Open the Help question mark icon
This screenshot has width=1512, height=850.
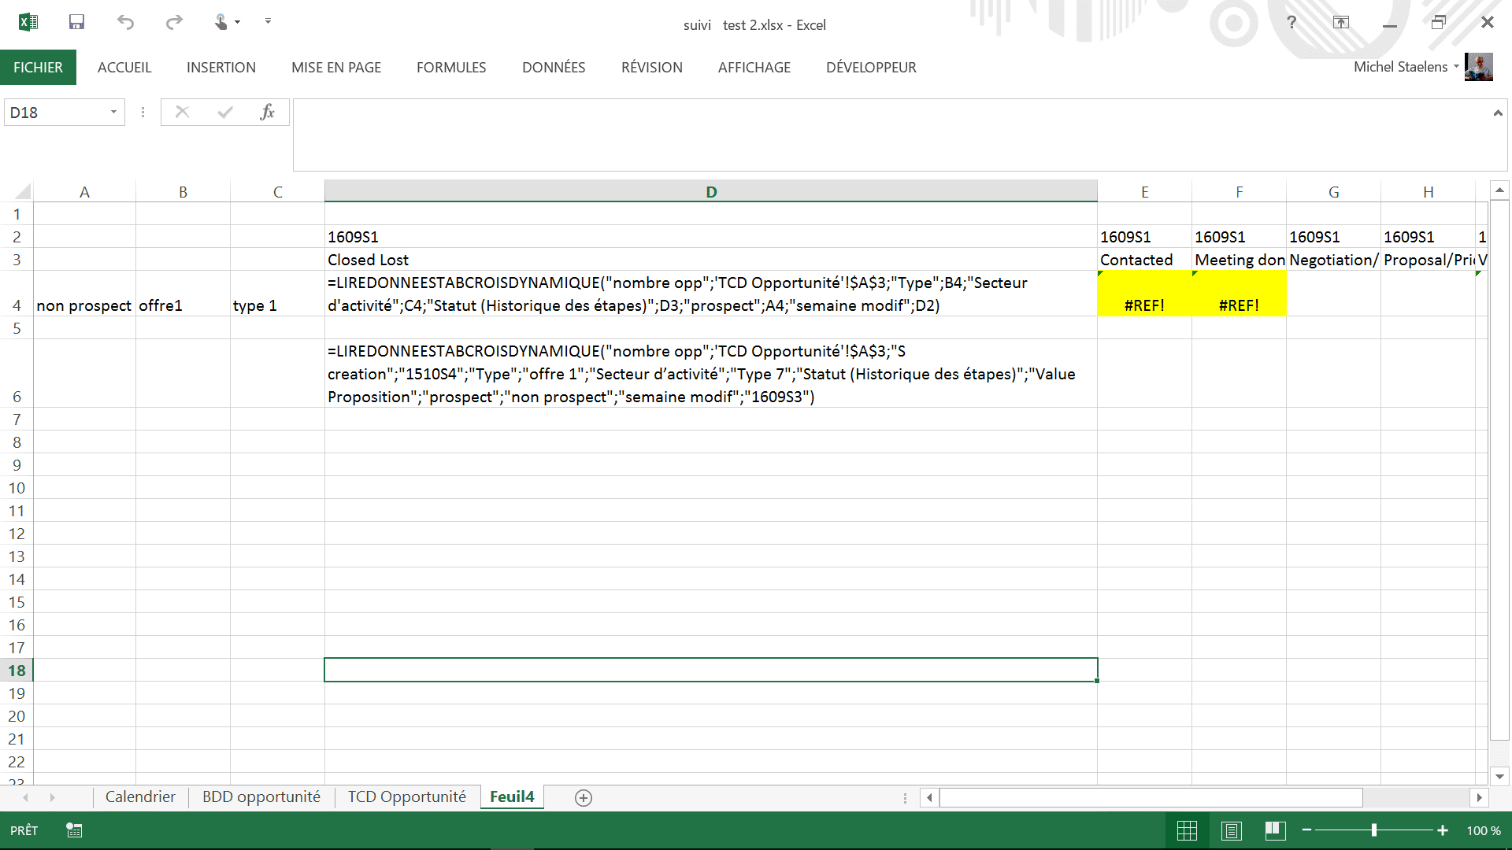[x=1291, y=22]
